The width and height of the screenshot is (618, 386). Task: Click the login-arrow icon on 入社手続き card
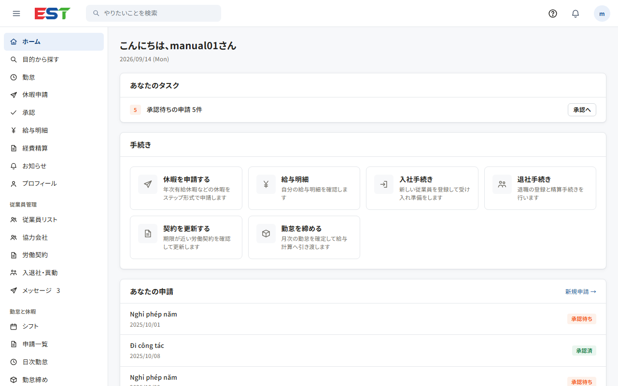click(x=384, y=184)
